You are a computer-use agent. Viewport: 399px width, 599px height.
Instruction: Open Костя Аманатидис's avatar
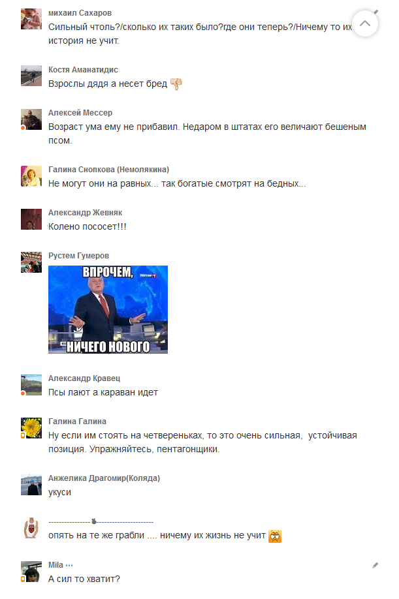[31, 76]
